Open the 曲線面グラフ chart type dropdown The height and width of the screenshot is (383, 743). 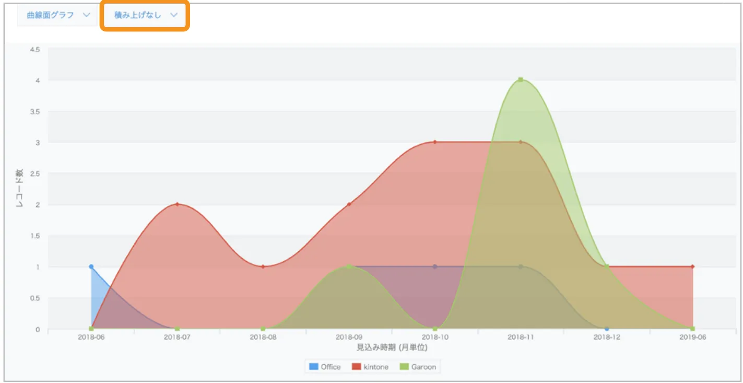click(57, 15)
